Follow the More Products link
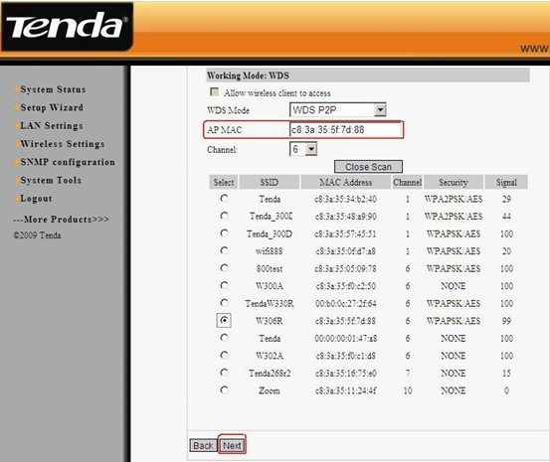 coord(61,220)
